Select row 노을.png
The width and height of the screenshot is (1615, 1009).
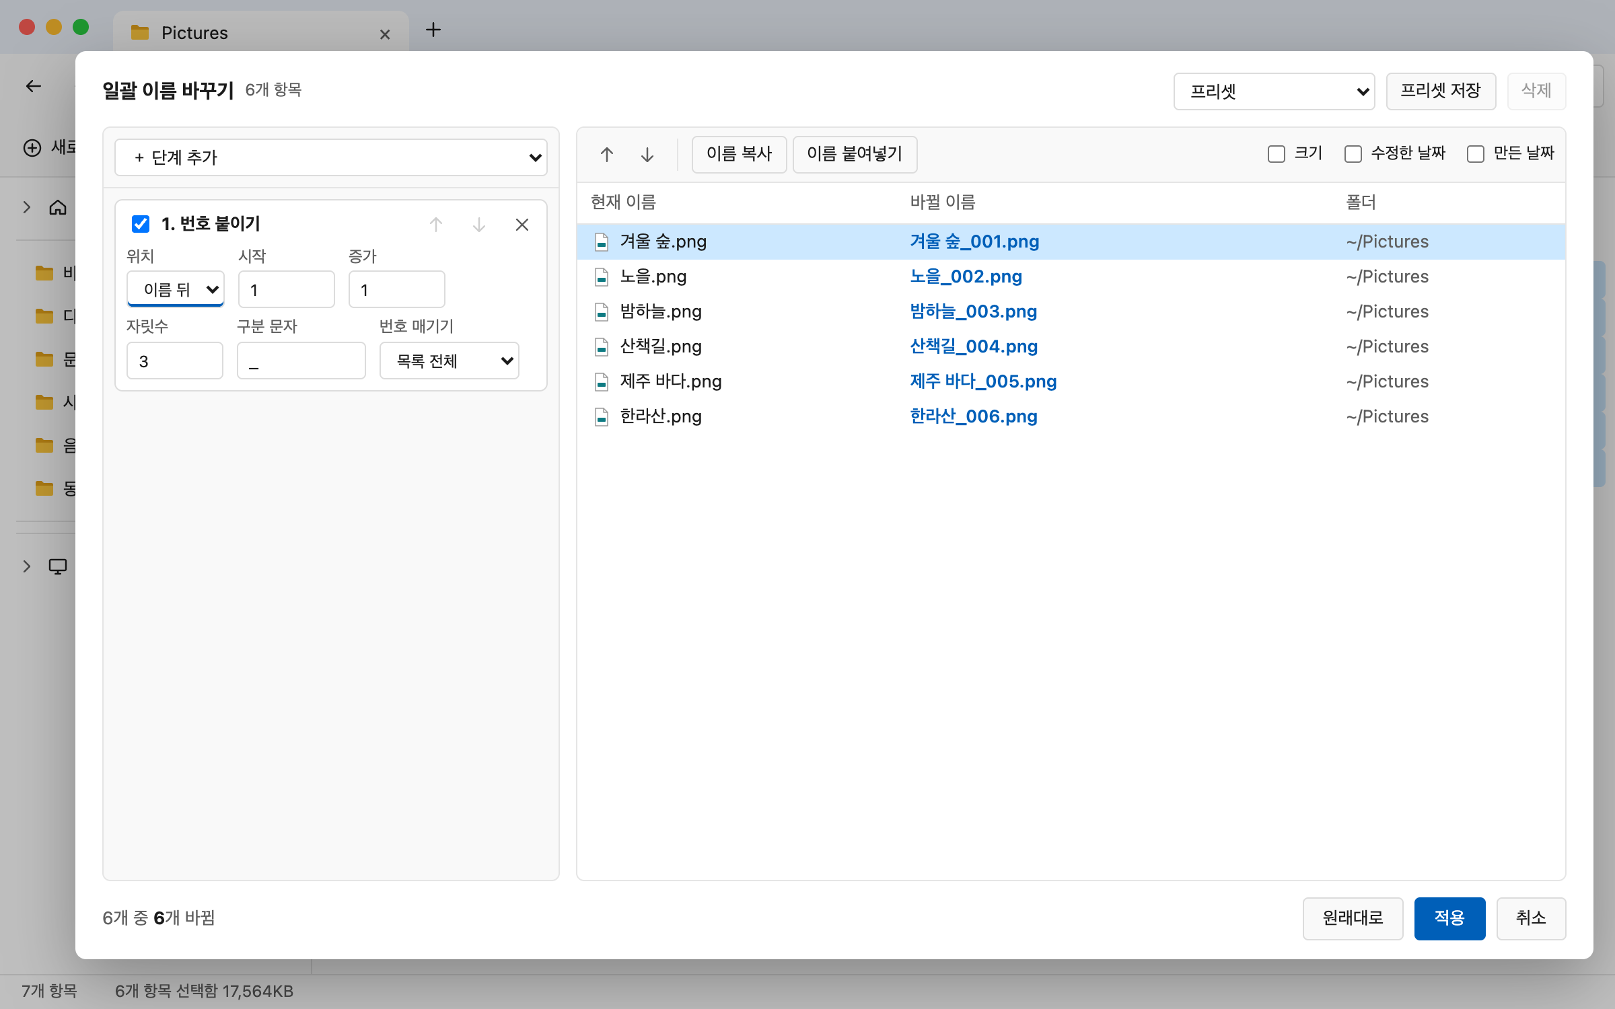tap(1071, 277)
